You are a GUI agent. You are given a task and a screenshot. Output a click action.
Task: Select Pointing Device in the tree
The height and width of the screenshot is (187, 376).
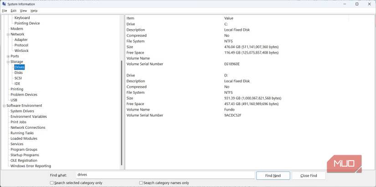point(27,23)
